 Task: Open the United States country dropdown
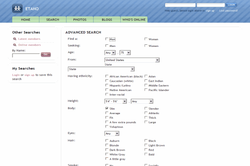(132, 60)
